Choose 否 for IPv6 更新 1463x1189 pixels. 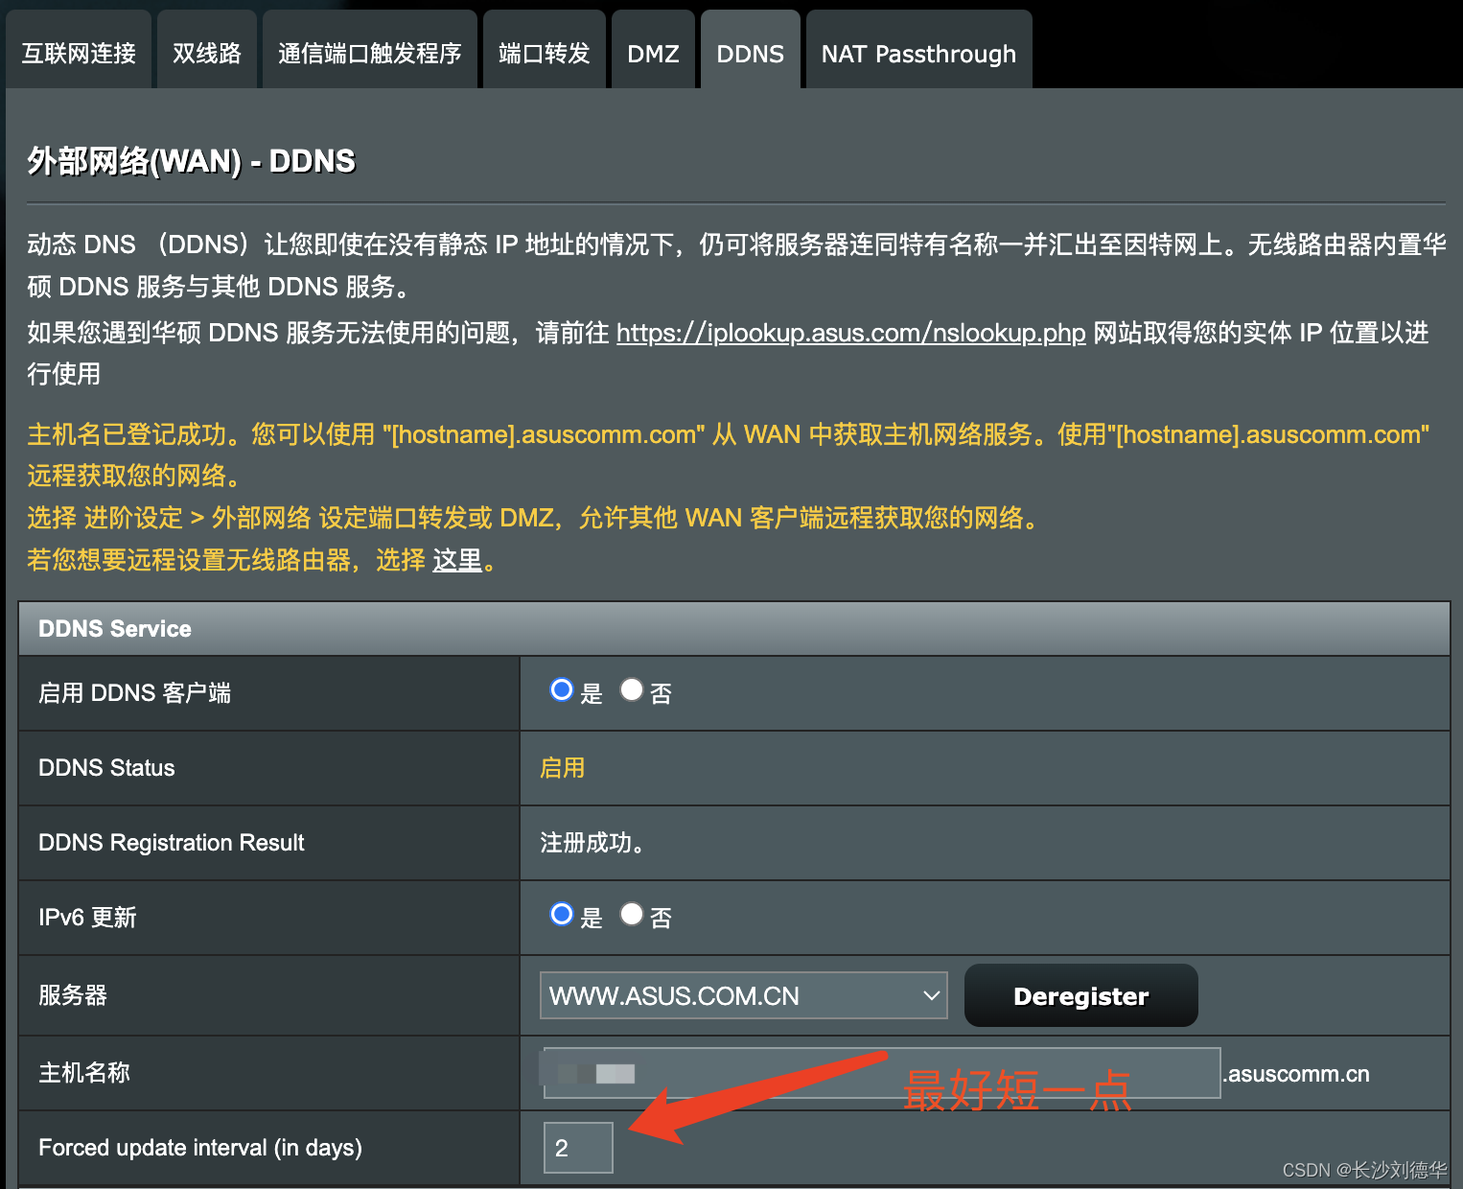click(631, 915)
